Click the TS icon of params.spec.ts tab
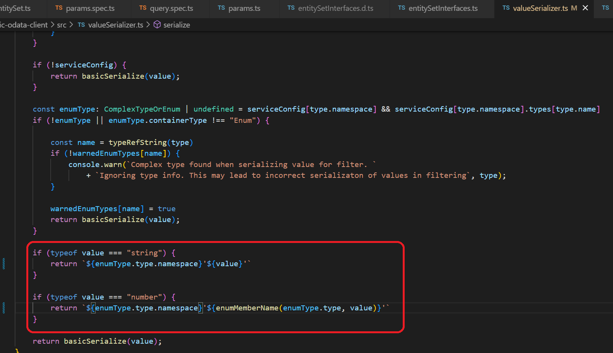This screenshot has width=613, height=353. pyautogui.click(x=59, y=8)
